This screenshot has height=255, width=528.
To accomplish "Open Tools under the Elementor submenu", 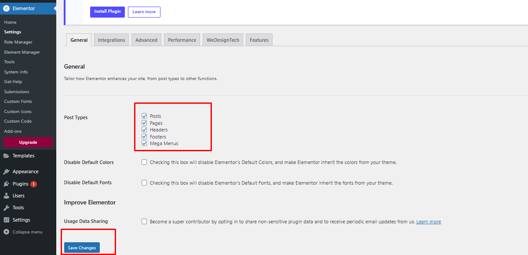I will pyautogui.click(x=9, y=62).
